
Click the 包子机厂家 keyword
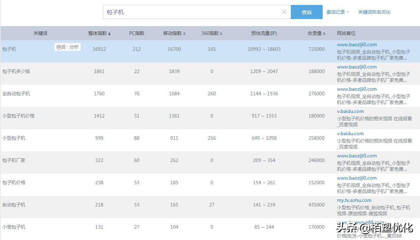[14, 160]
